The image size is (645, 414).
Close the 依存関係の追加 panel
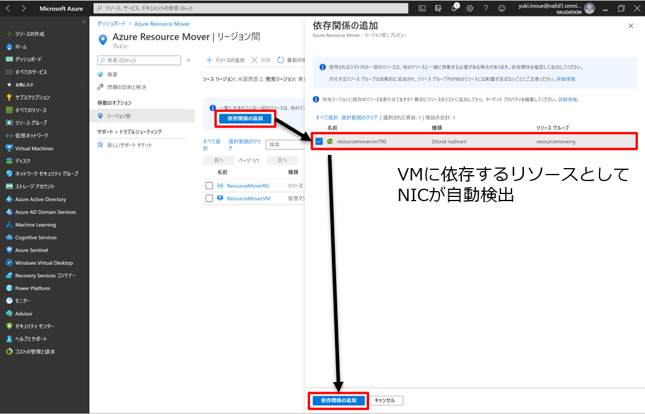631,26
